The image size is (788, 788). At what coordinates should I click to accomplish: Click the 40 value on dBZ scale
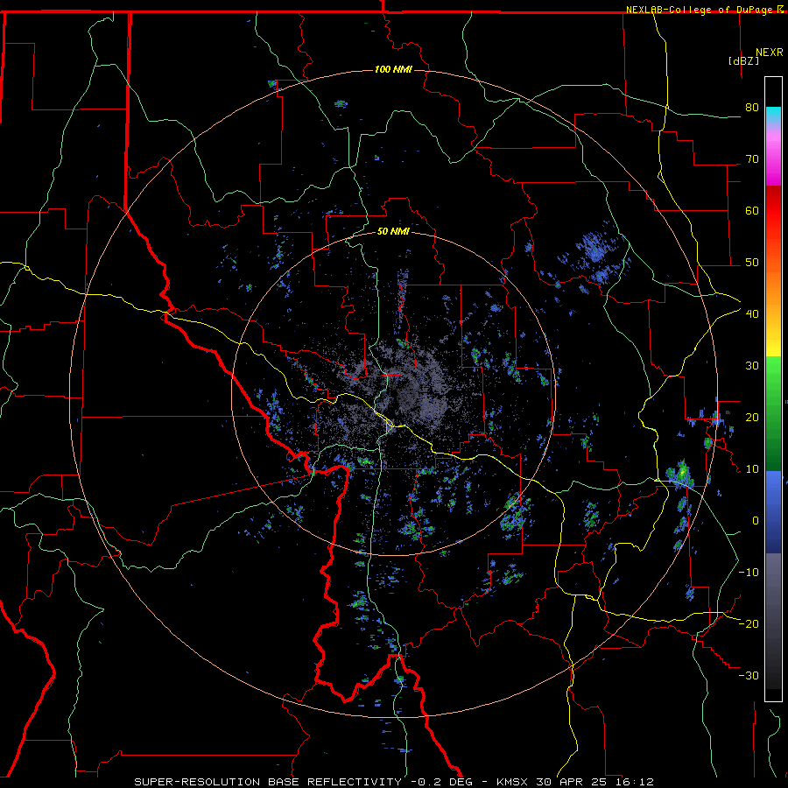point(752,313)
